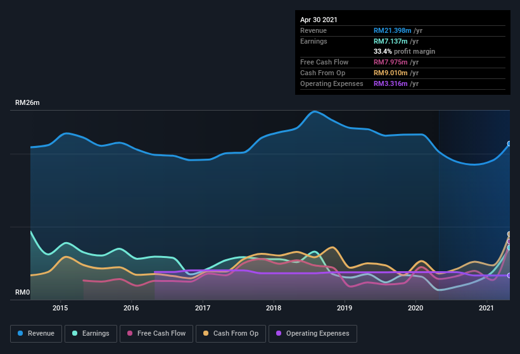Toggle the Revenue series in legend
Image resolution: width=520 pixels, height=354 pixels.
[x=36, y=333]
